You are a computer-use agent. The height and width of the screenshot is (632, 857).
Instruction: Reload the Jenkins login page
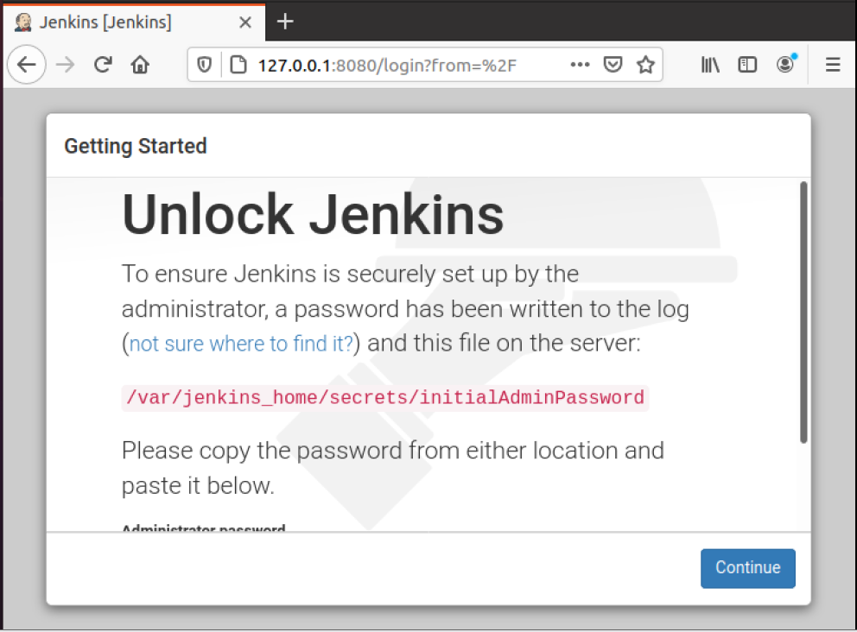coord(103,65)
